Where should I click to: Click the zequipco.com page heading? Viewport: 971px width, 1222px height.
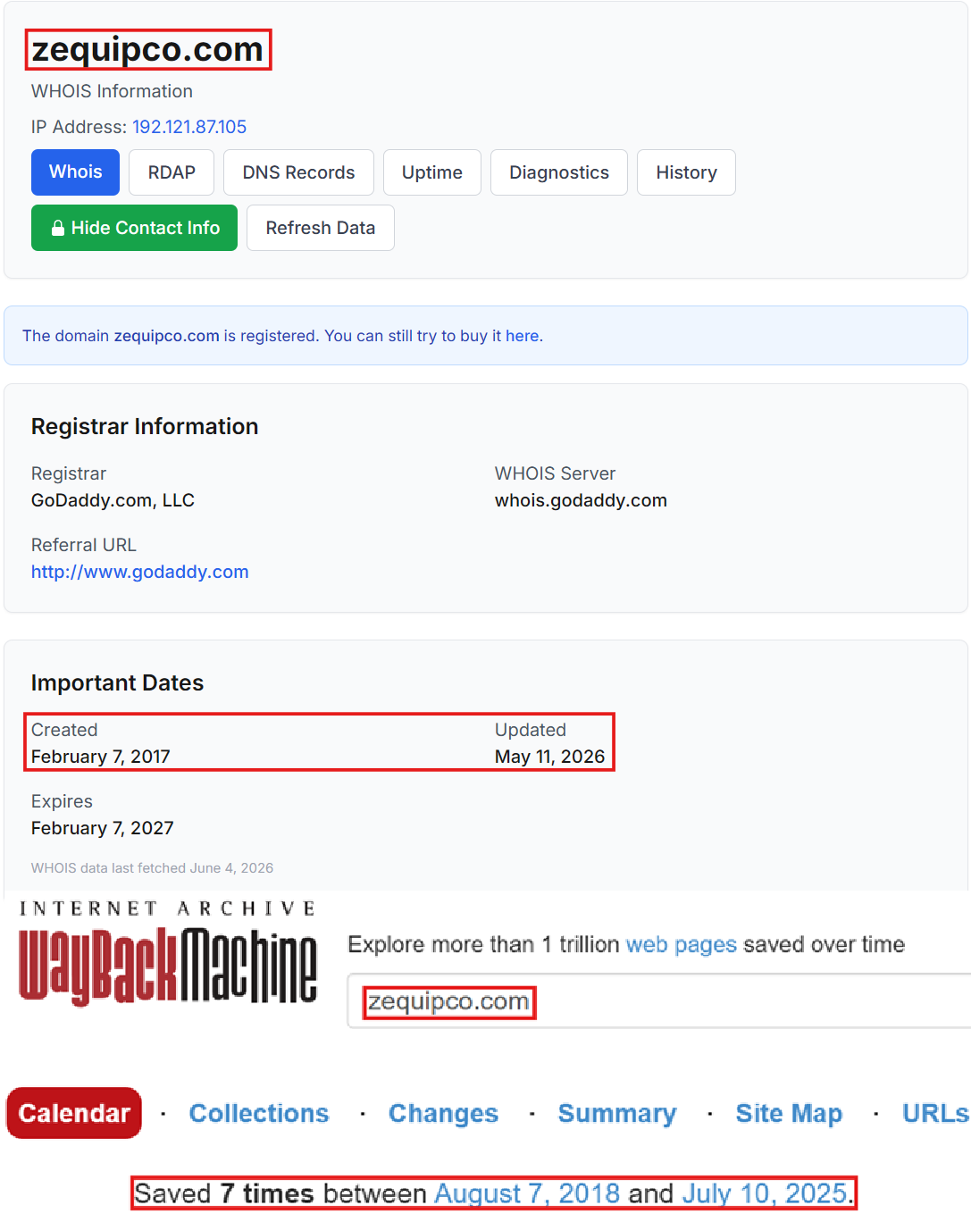point(147,49)
